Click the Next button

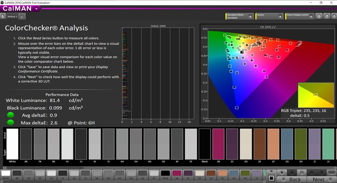pos(318,179)
